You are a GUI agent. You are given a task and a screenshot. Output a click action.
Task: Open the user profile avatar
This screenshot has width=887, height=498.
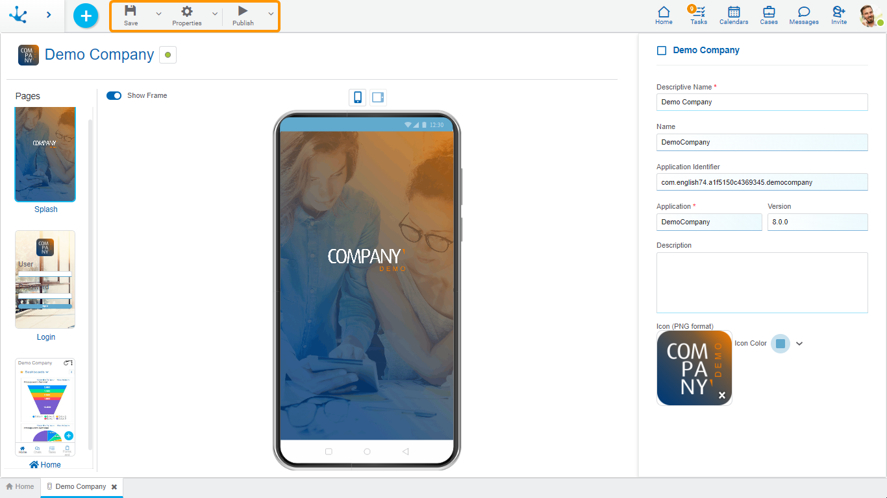tap(870, 16)
